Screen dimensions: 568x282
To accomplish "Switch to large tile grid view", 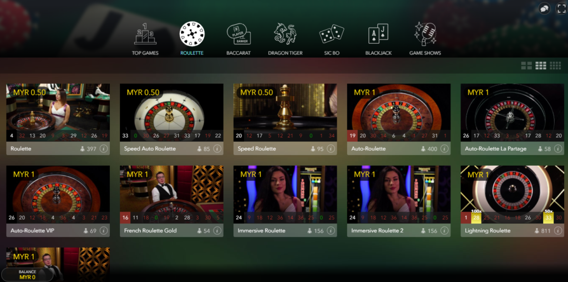I will pyautogui.click(x=526, y=65).
